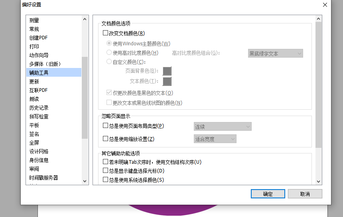Select 动作向导 category
343x217 pixels.
click(x=54, y=55)
